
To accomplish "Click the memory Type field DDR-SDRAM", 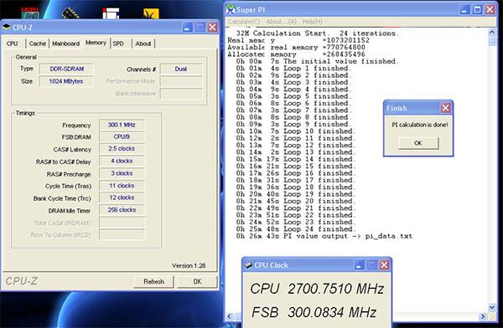I will [66, 69].
